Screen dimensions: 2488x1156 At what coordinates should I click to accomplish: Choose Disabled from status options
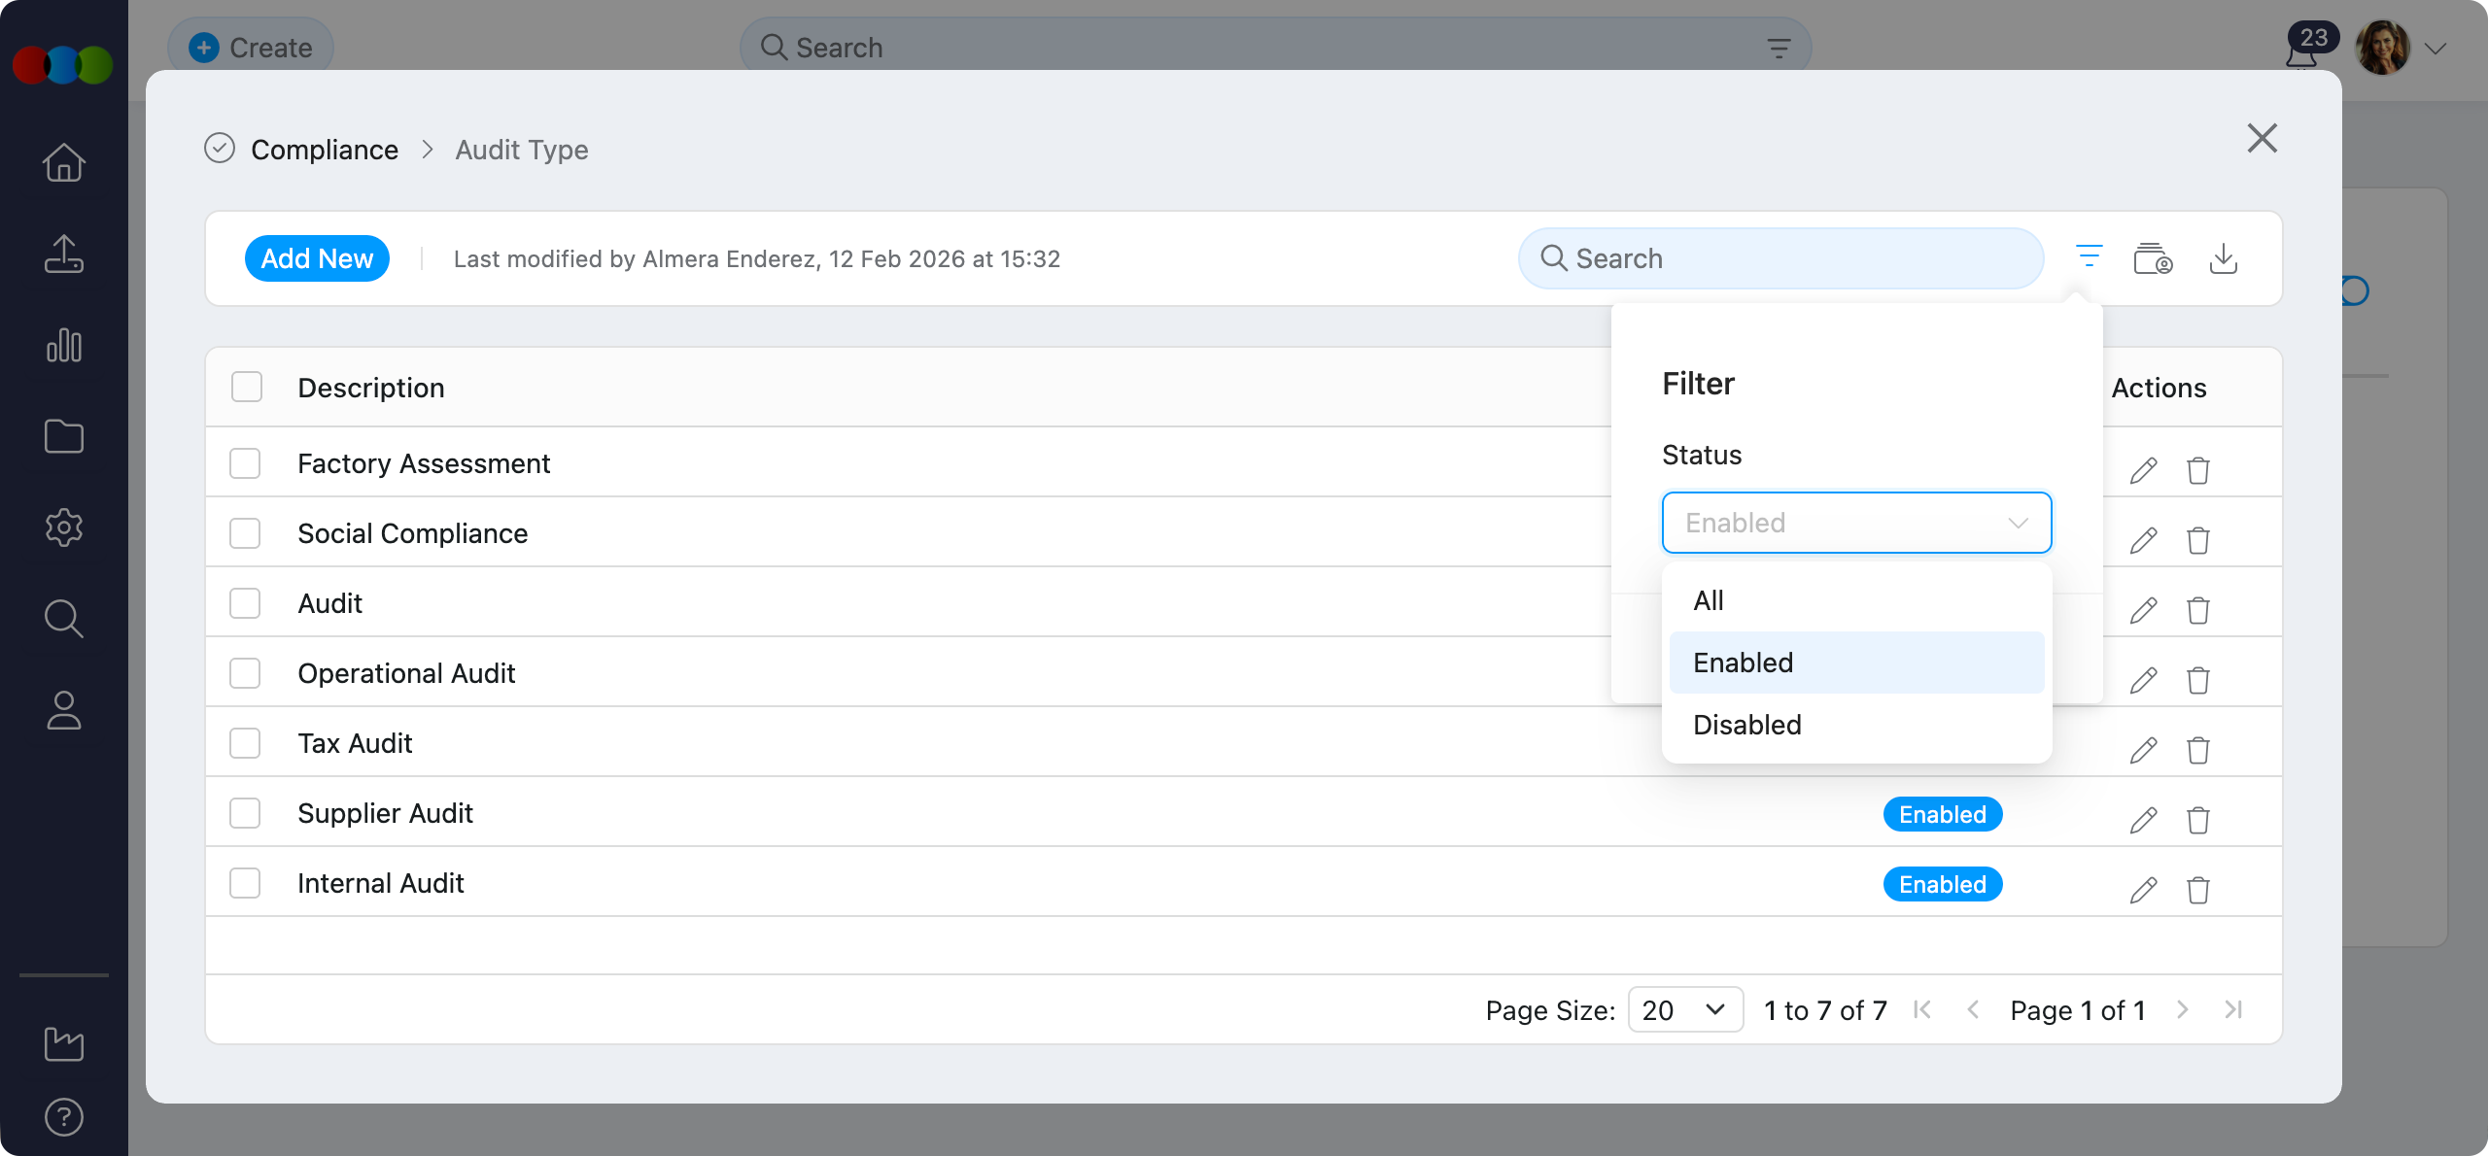tap(1747, 725)
